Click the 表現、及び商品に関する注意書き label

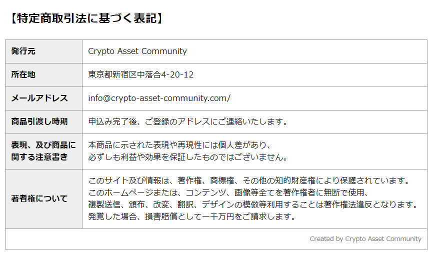[43, 151]
